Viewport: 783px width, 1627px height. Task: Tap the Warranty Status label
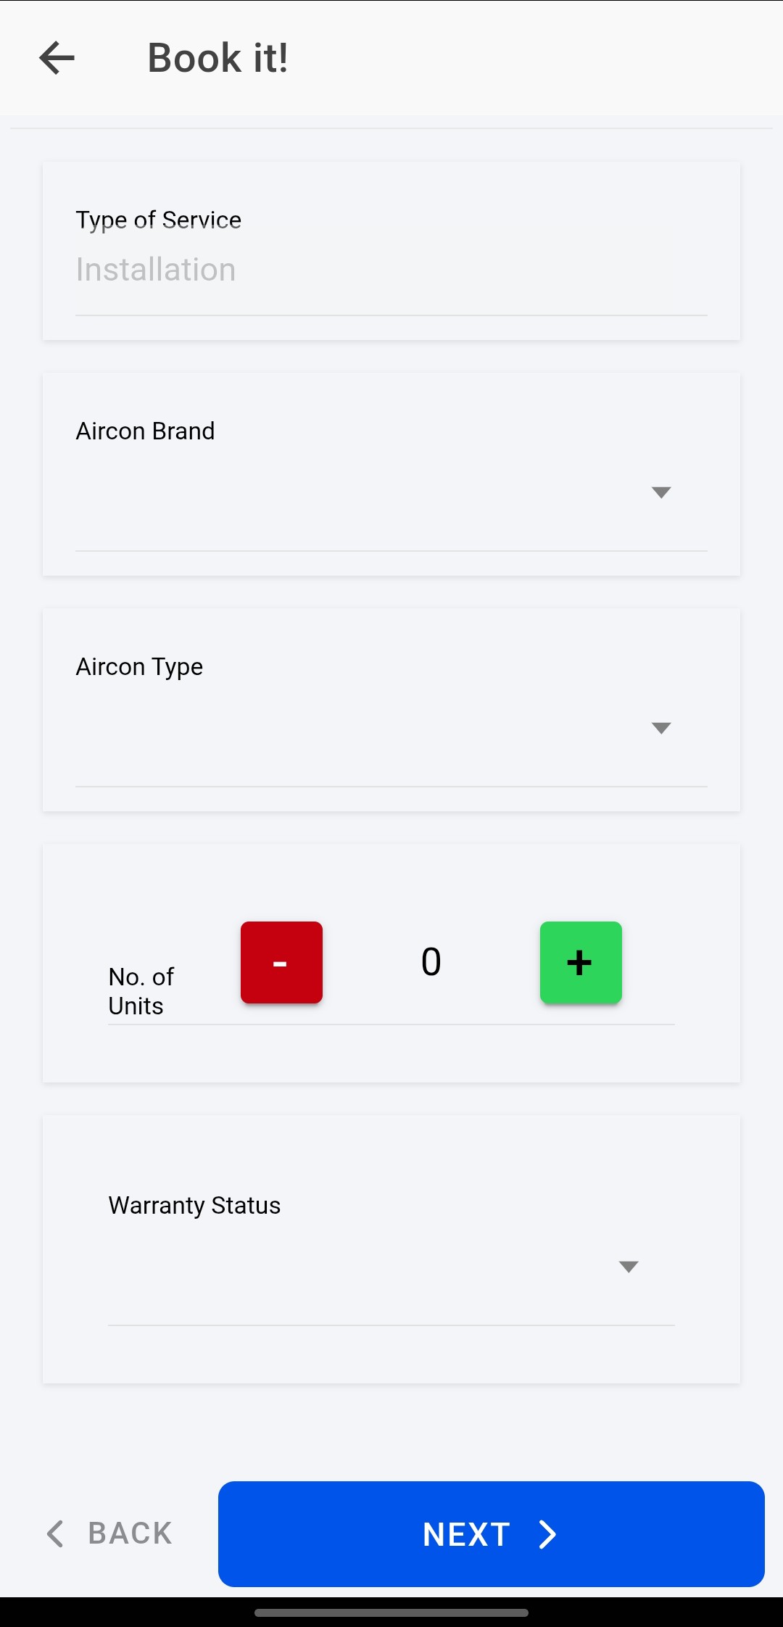[x=194, y=1205]
